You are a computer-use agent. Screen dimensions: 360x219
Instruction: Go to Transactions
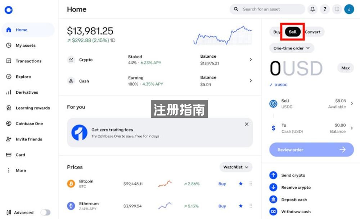(x=28, y=61)
